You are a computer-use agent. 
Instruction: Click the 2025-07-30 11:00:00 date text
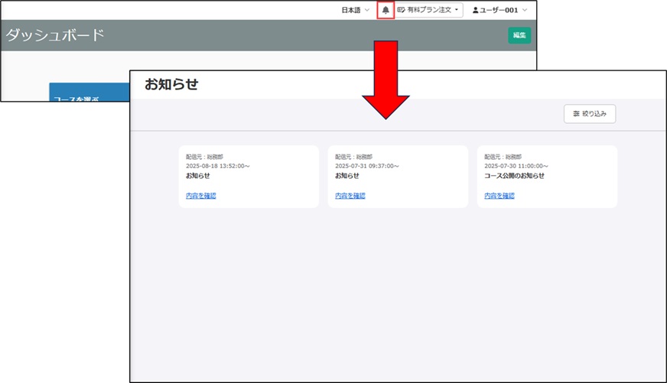tap(516, 166)
